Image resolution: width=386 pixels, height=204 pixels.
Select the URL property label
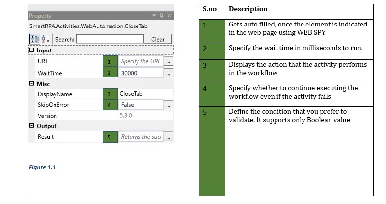point(43,61)
